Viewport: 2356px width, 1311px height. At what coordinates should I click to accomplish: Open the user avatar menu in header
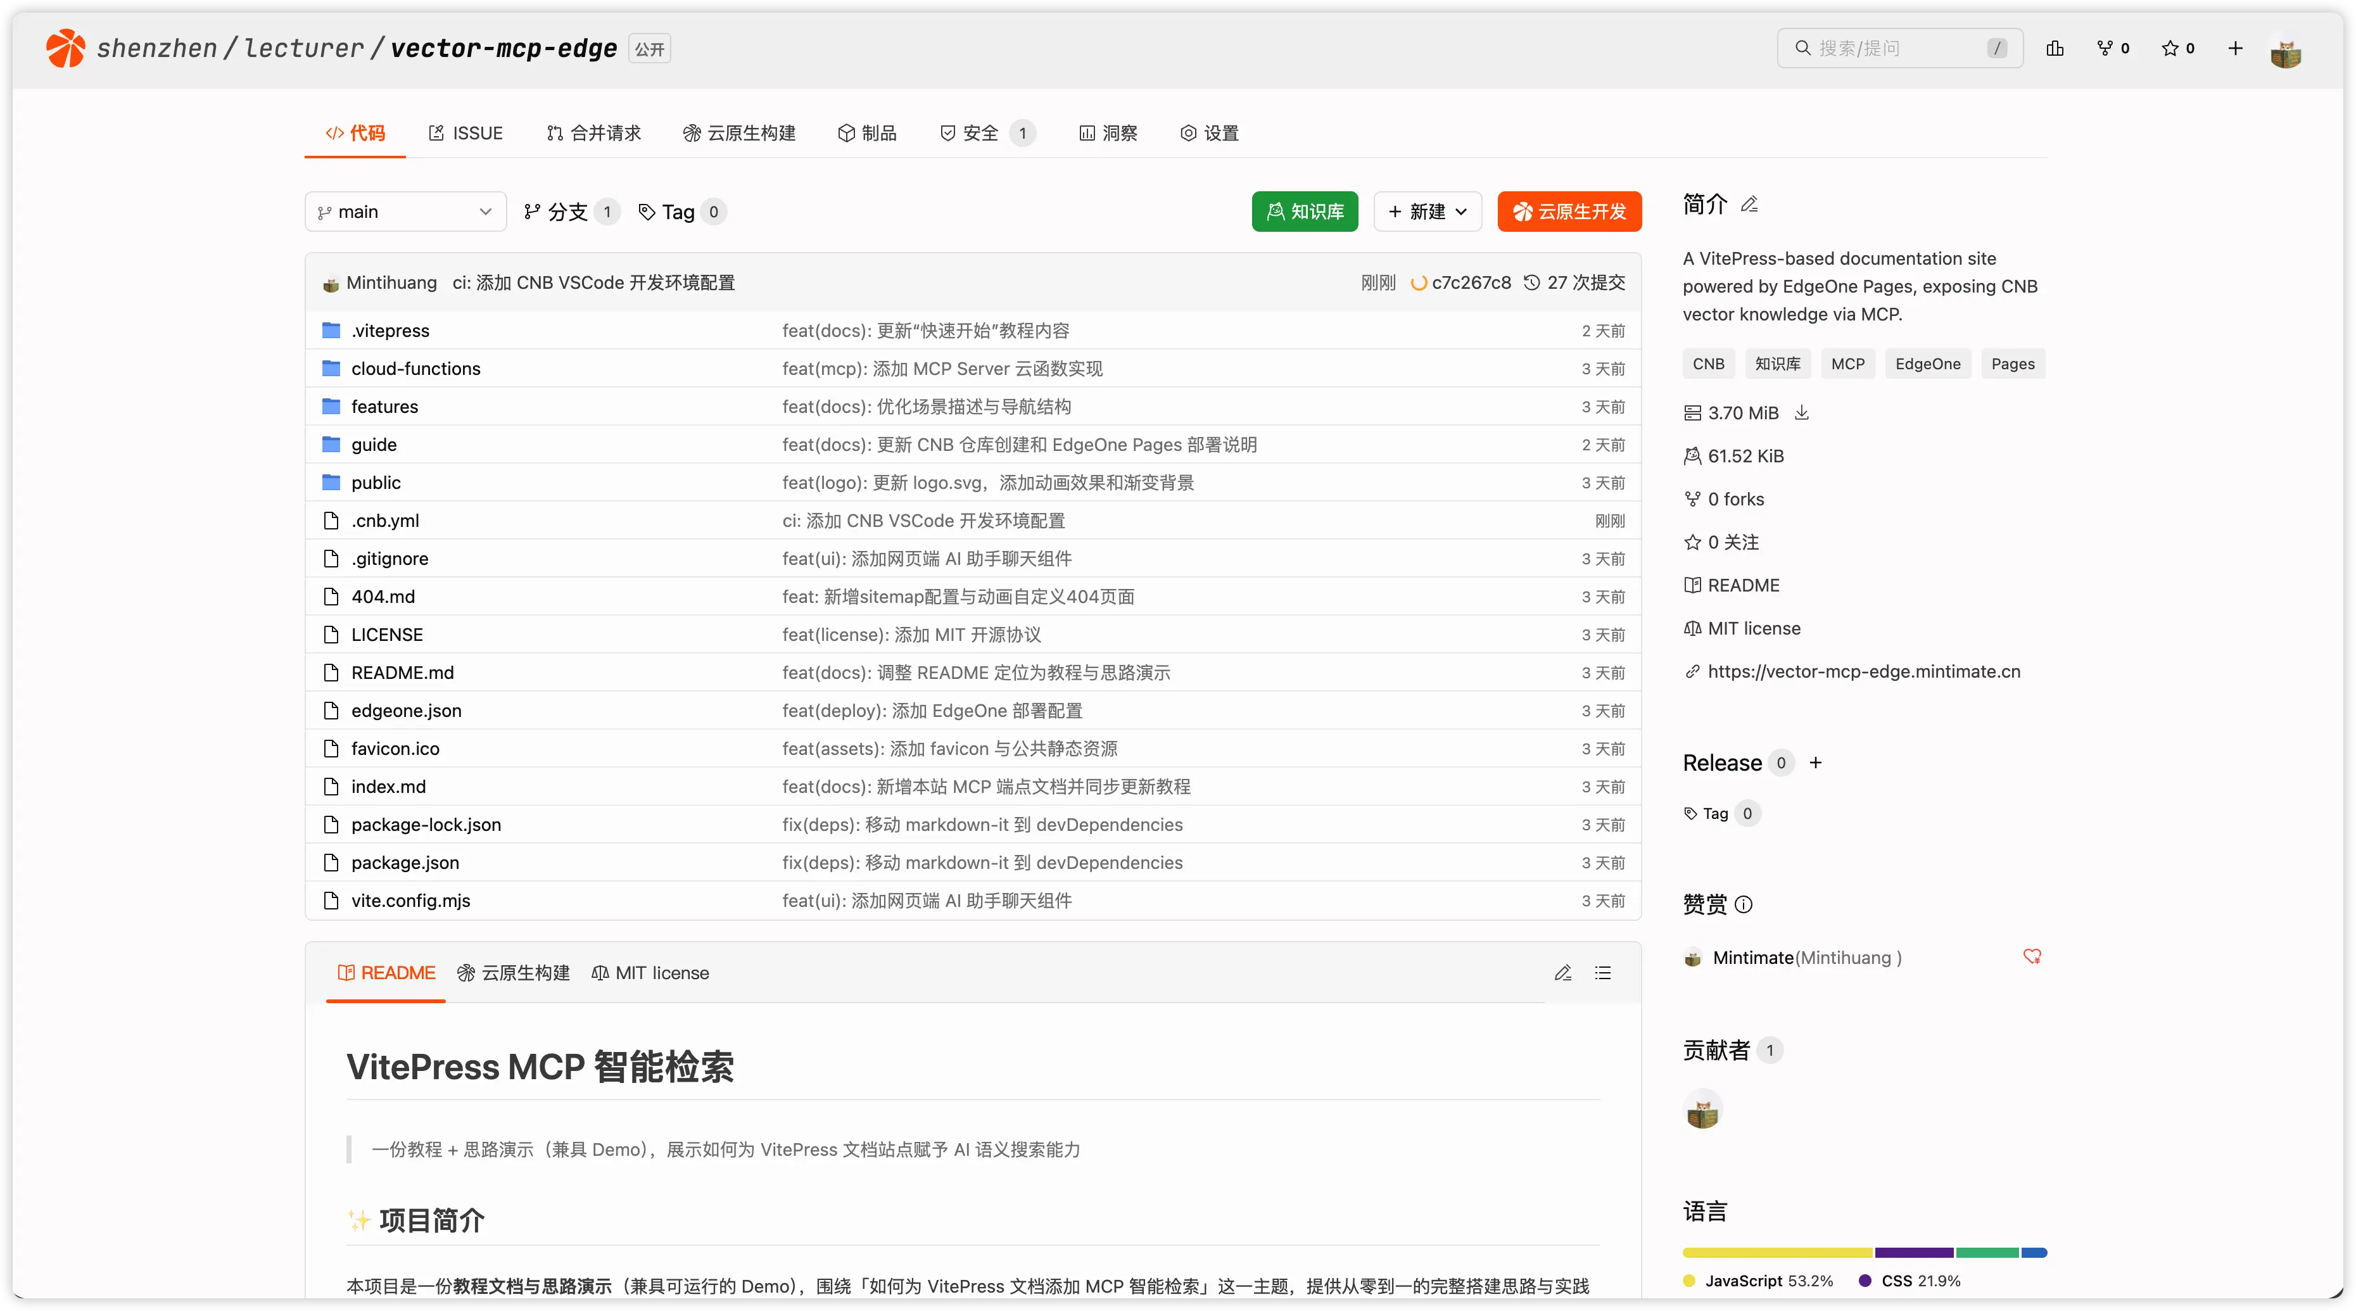coord(2284,50)
